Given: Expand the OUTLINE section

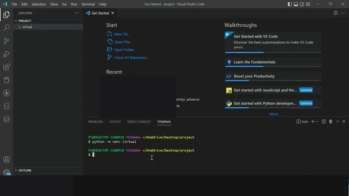Looking at the screenshot, I should coord(48,170).
